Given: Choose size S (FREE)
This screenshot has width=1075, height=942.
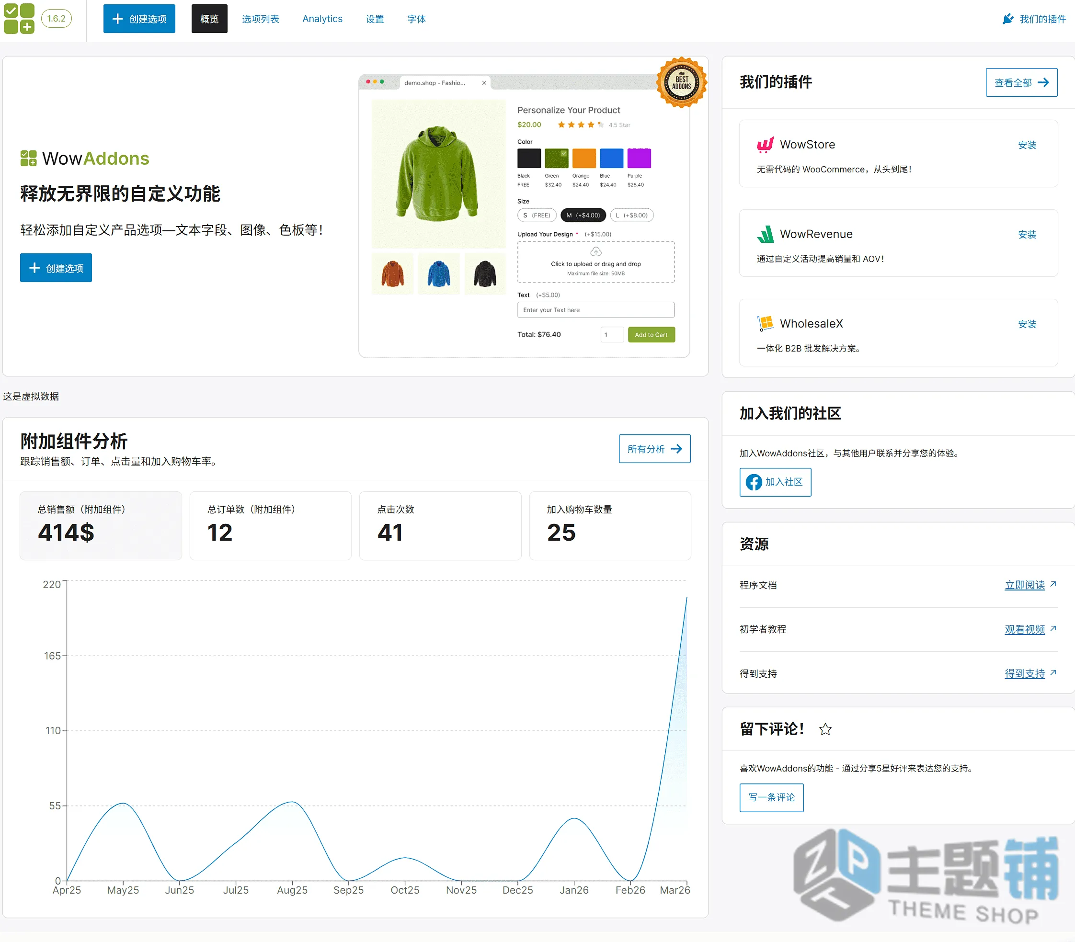Looking at the screenshot, I should tap(537, 215).
